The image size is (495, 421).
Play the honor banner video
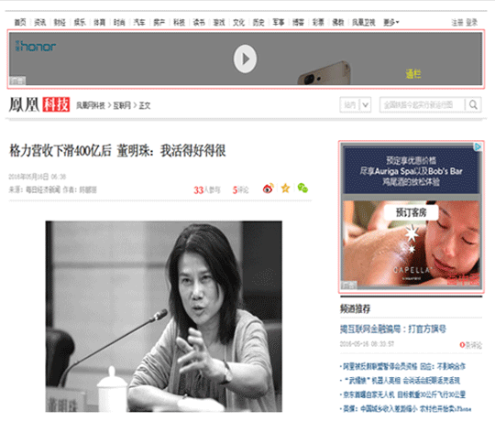[x=245, y=59]
